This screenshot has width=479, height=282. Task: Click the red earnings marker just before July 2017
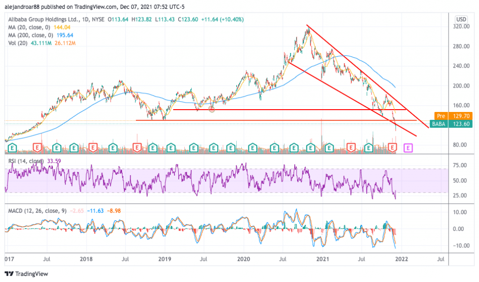[37, 148]
